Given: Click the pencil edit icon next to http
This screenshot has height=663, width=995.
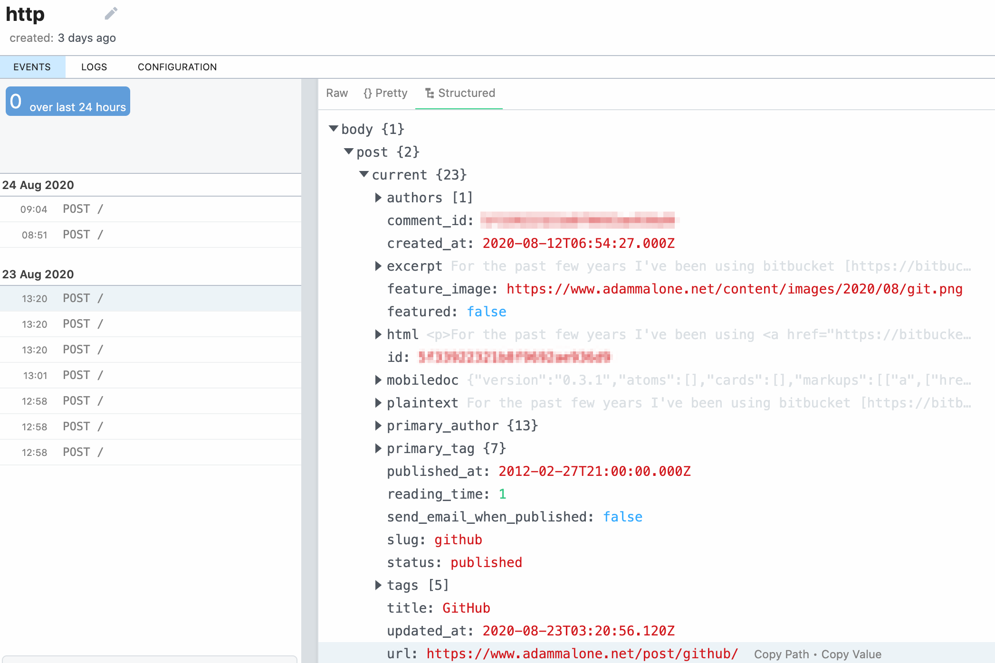Looking at the screenshot, I should 111,14.
